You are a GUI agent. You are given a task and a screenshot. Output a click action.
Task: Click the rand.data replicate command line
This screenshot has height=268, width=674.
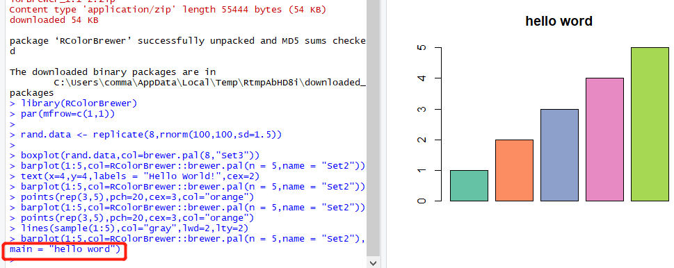click(145, 135)
